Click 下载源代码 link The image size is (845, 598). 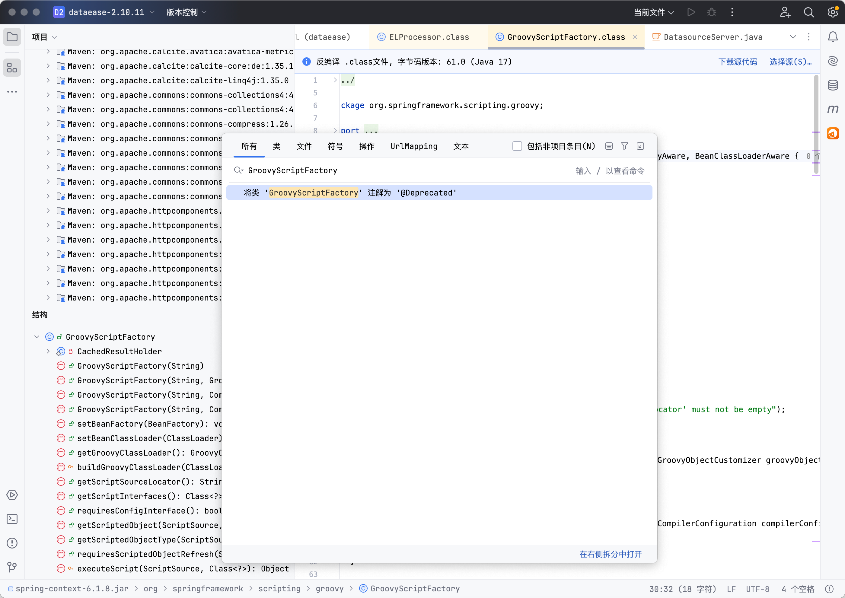[738, 62]
